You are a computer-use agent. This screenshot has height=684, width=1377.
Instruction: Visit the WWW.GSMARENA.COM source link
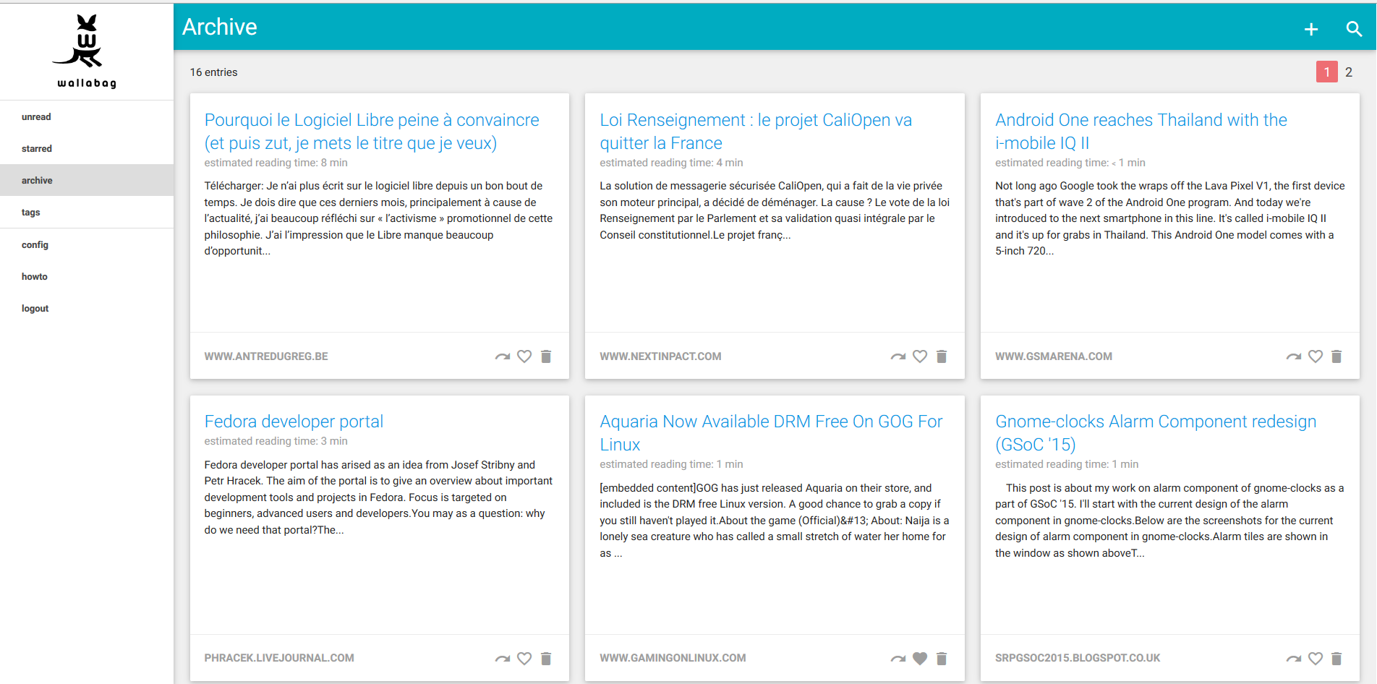pos(1053,356)
